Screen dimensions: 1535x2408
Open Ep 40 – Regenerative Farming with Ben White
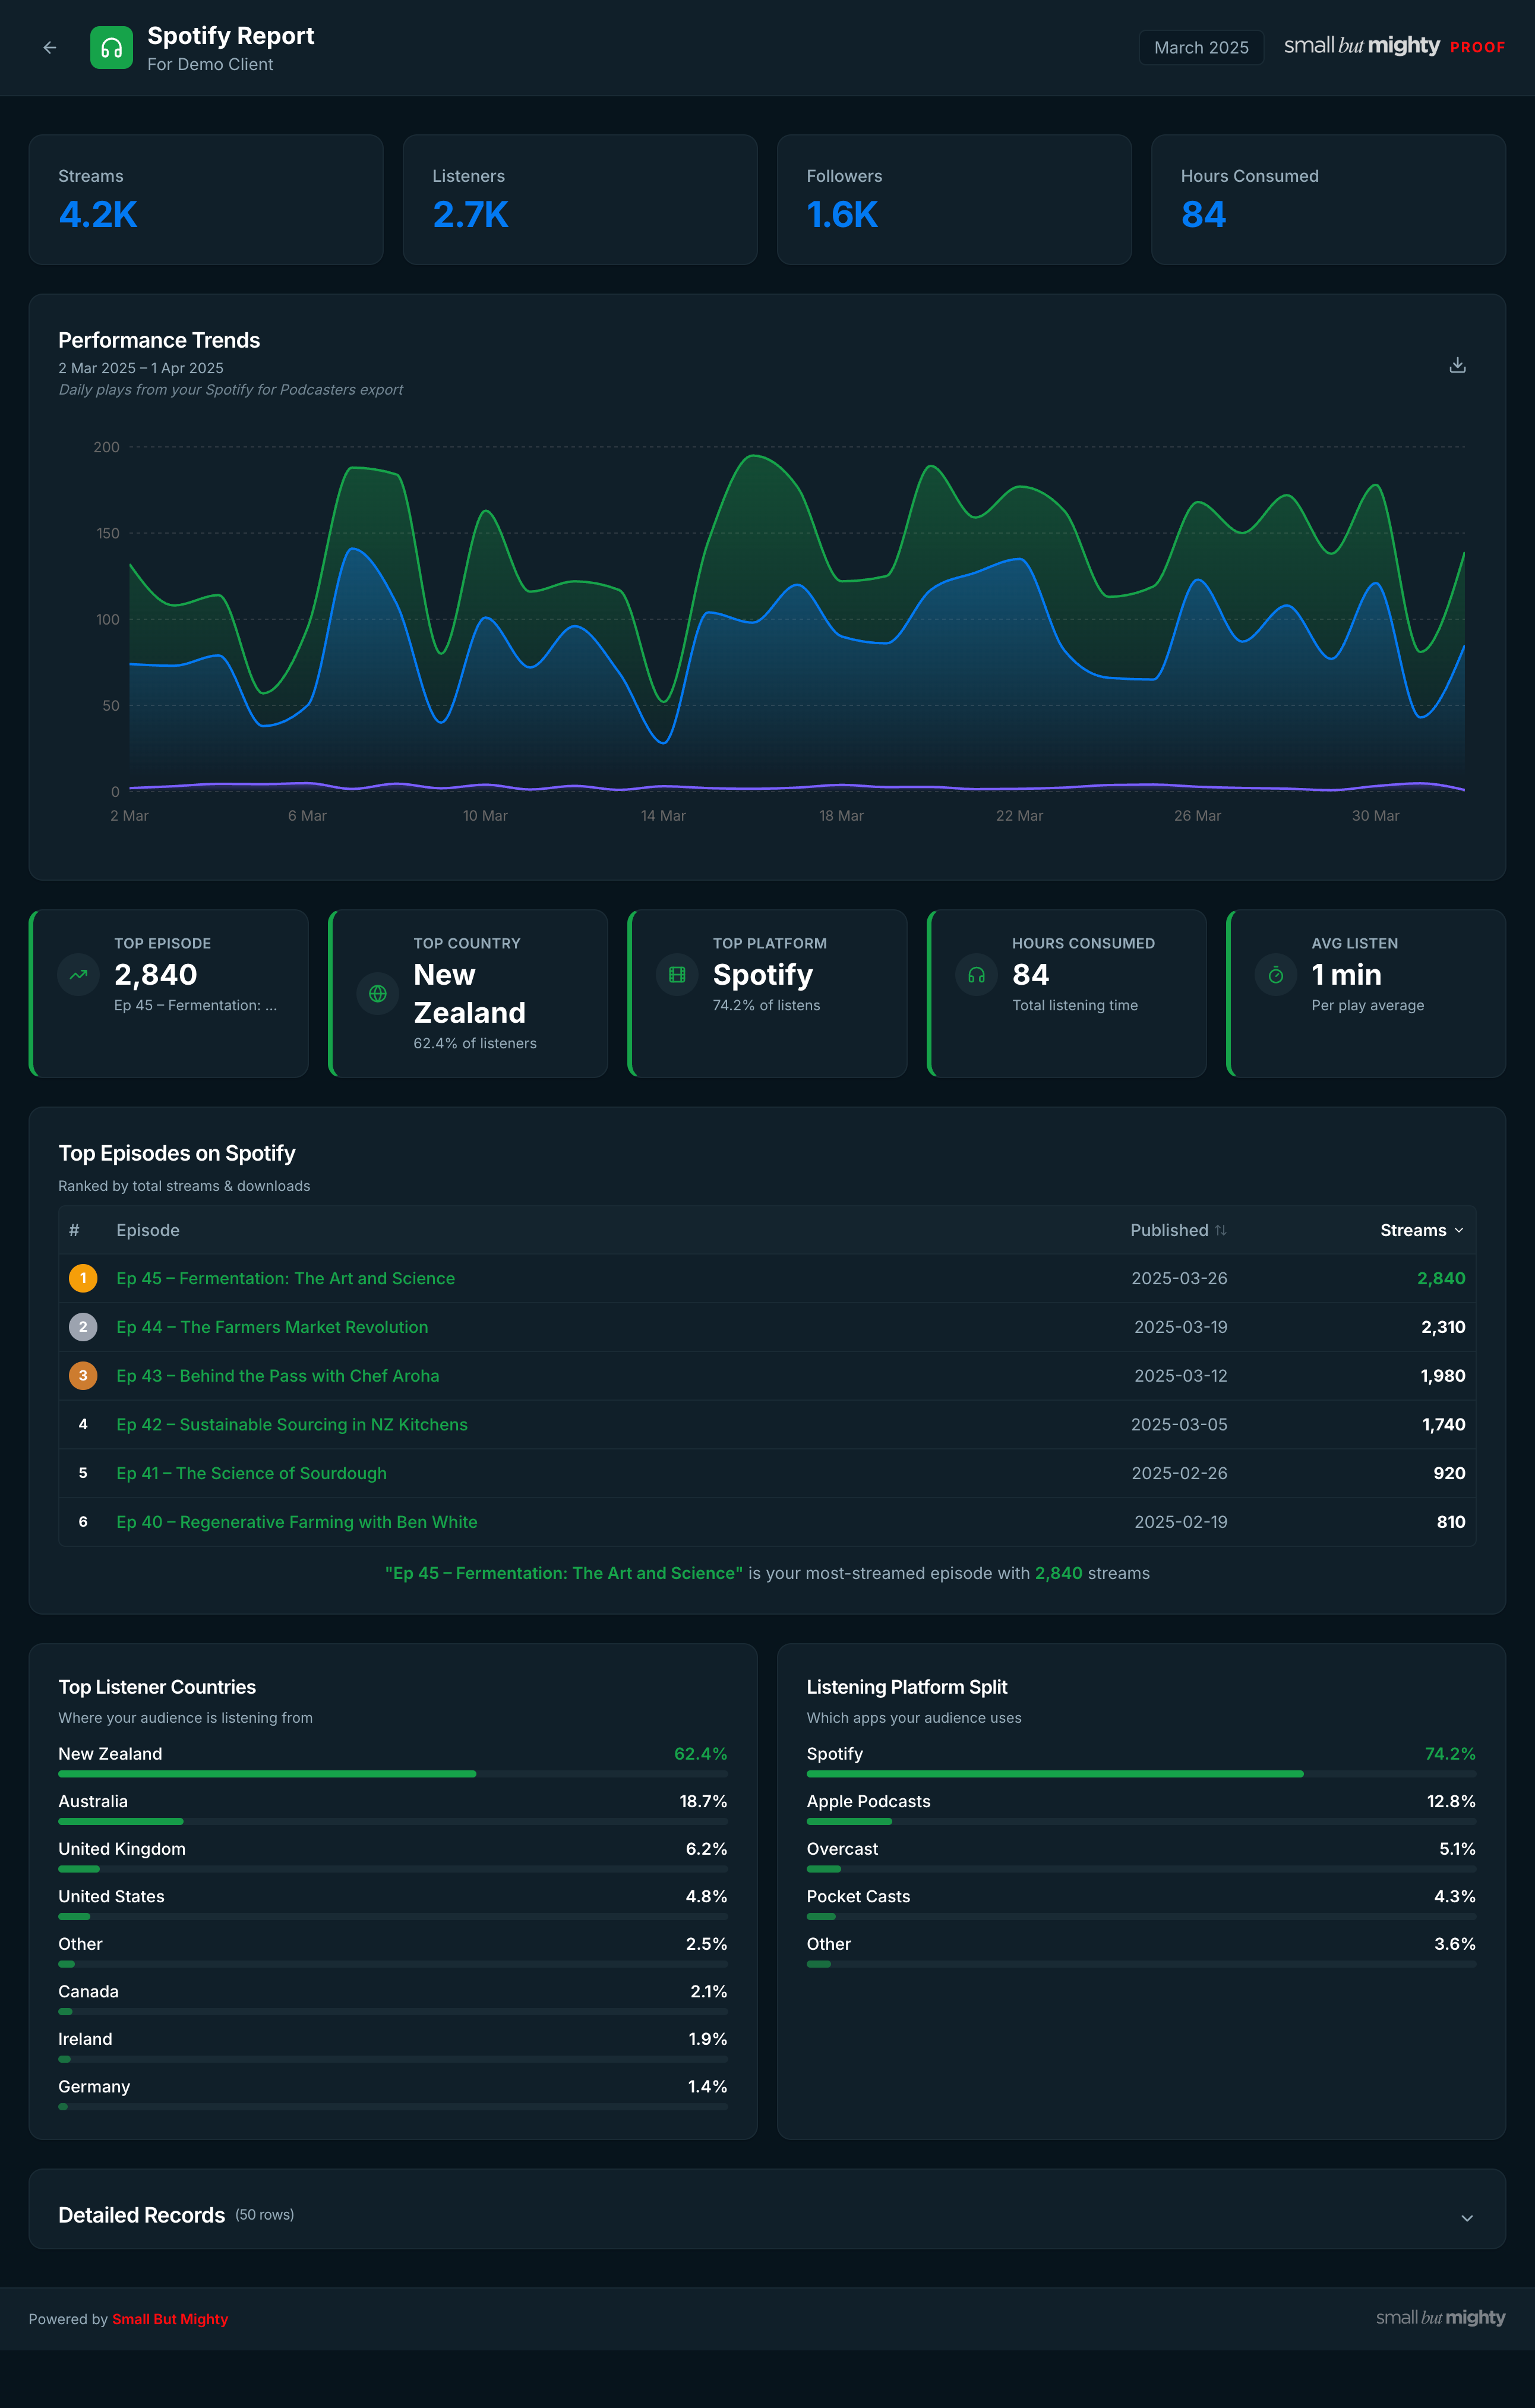tap(297, 1522)
